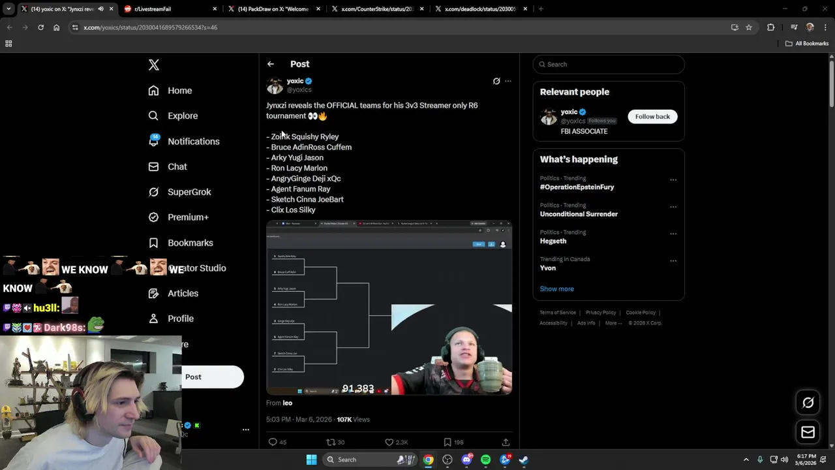This screenshot has width=835, height=470.
Task: Open more options for Unconditional Surrender trend
Action: coord(673,207)
